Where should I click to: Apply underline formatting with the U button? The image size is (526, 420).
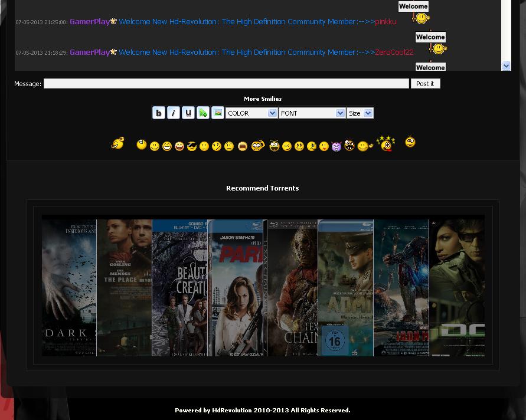point(188,113)
